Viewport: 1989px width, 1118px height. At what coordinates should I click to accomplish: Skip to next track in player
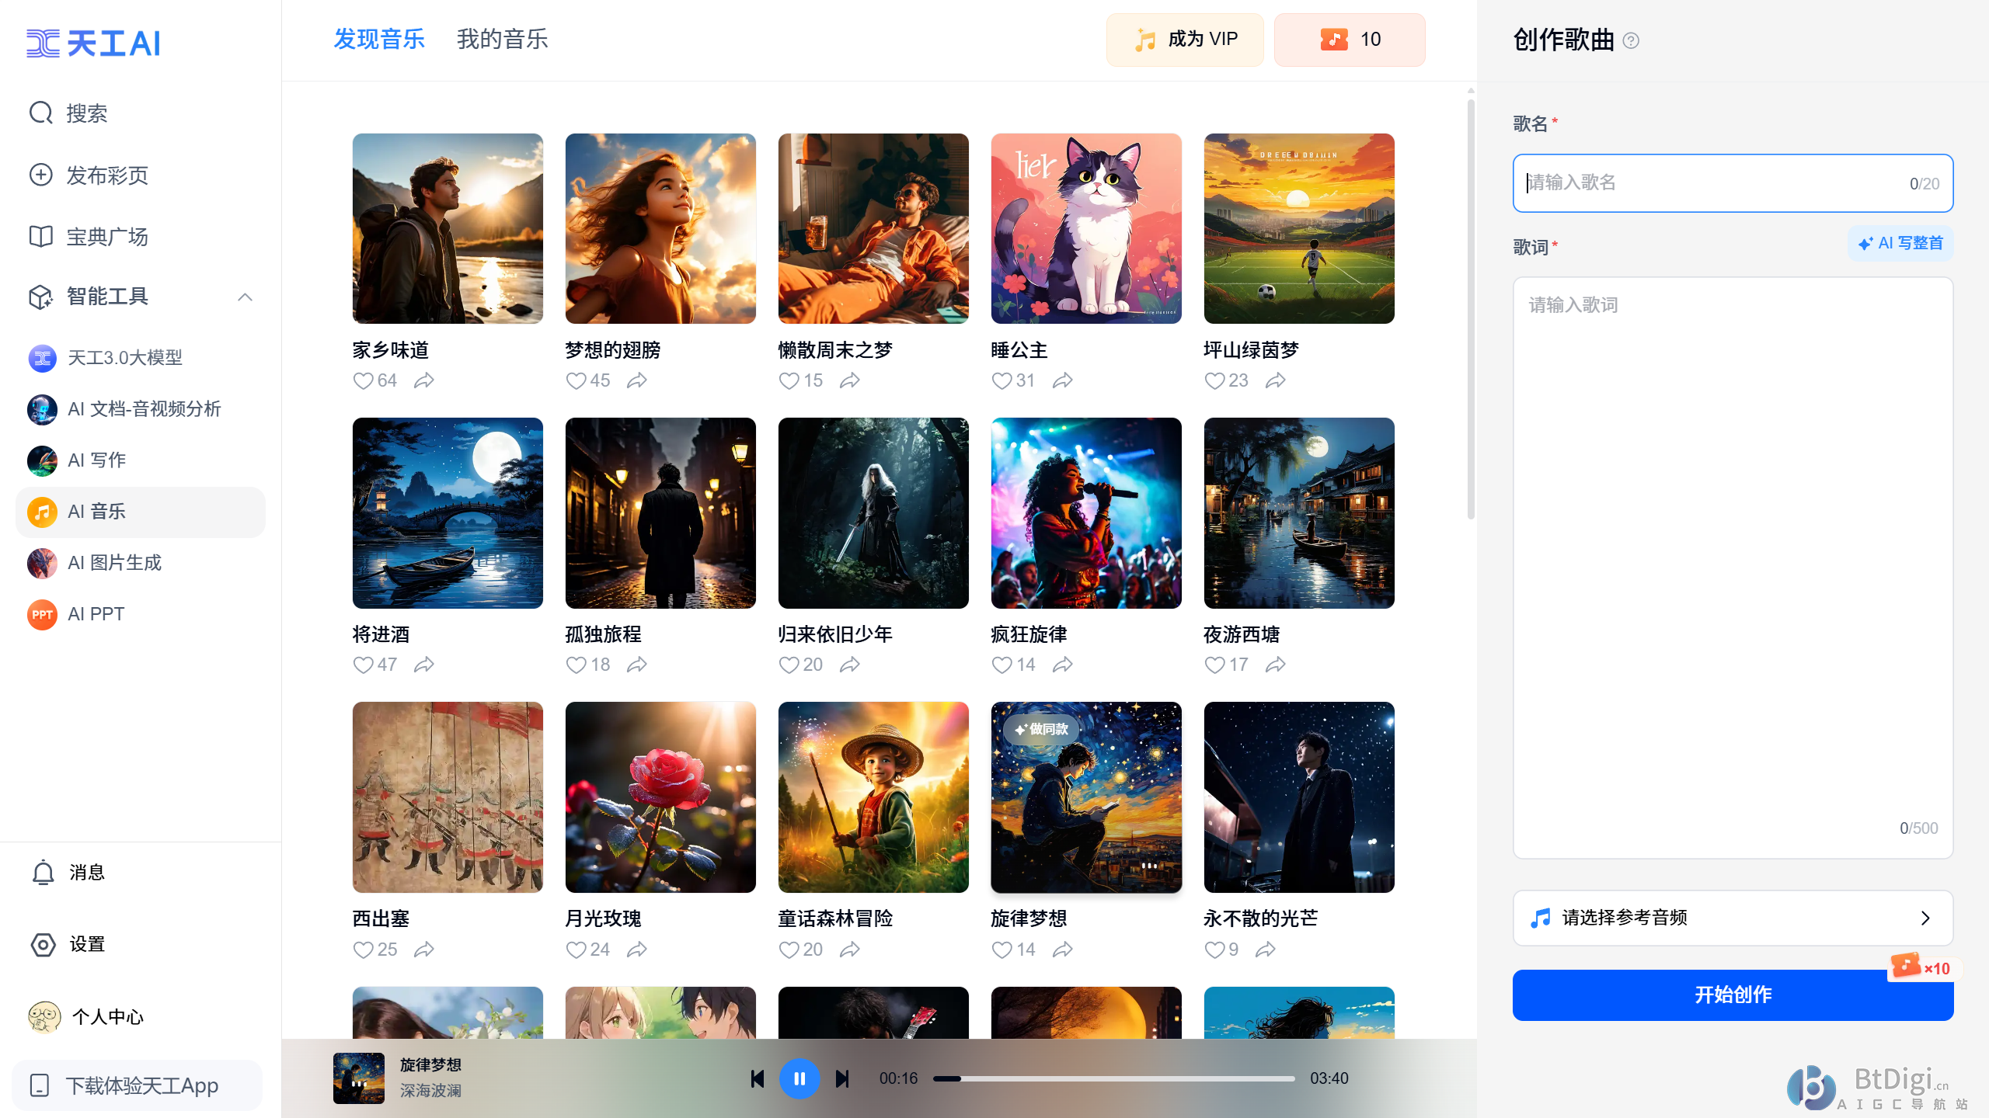[842, 1079]
